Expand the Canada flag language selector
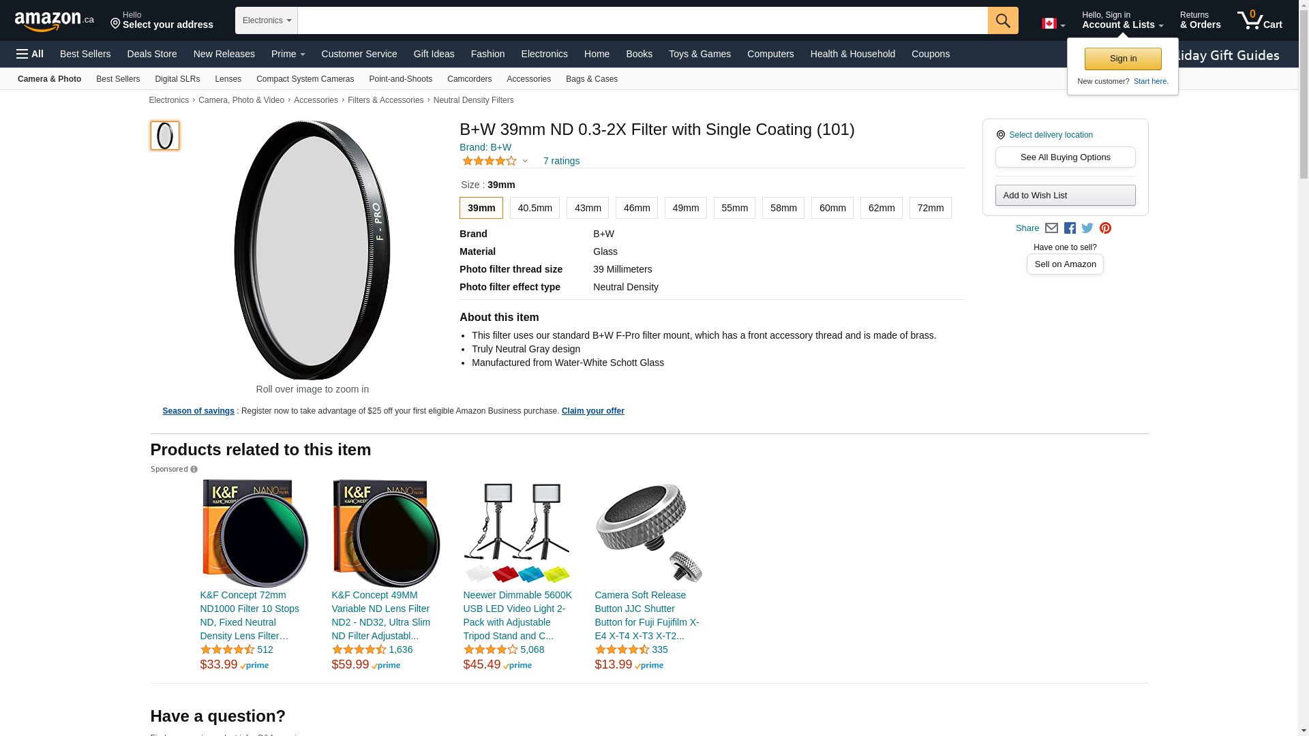The height and width of the screenshot is (736, 1309). pos(1053,24)
